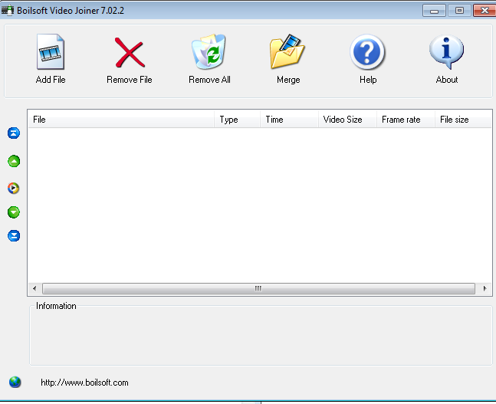The width and height of the screenshot is (496, 404).
Task: Click the horizontal scrollbar right arrow
Action: tap(485, 288)
